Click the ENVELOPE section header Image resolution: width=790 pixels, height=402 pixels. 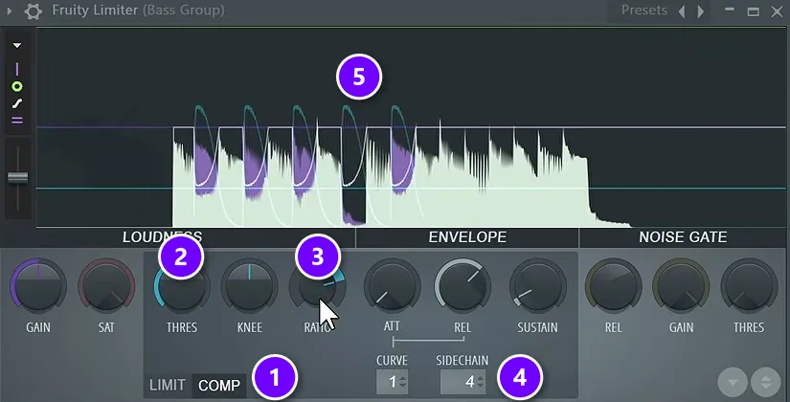pyautogui.click(x=467, y=237)
